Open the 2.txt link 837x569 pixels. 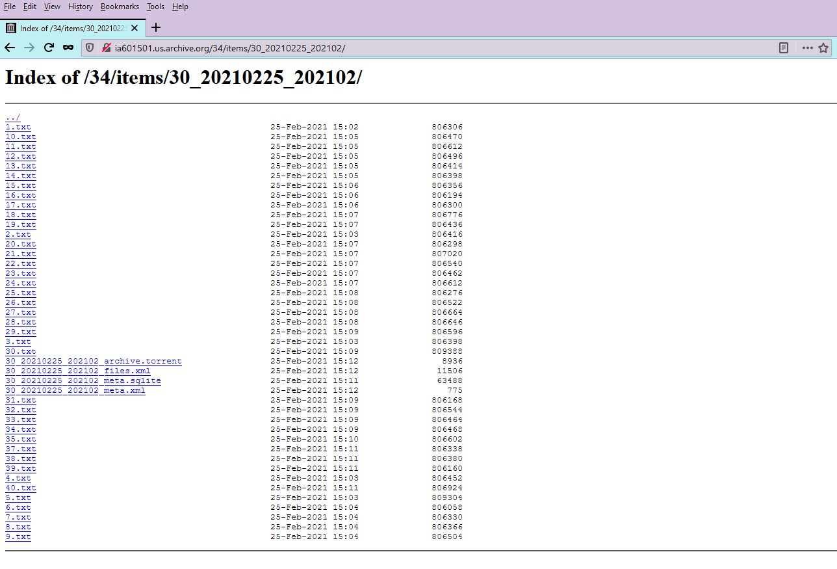[x=18, y=234]
